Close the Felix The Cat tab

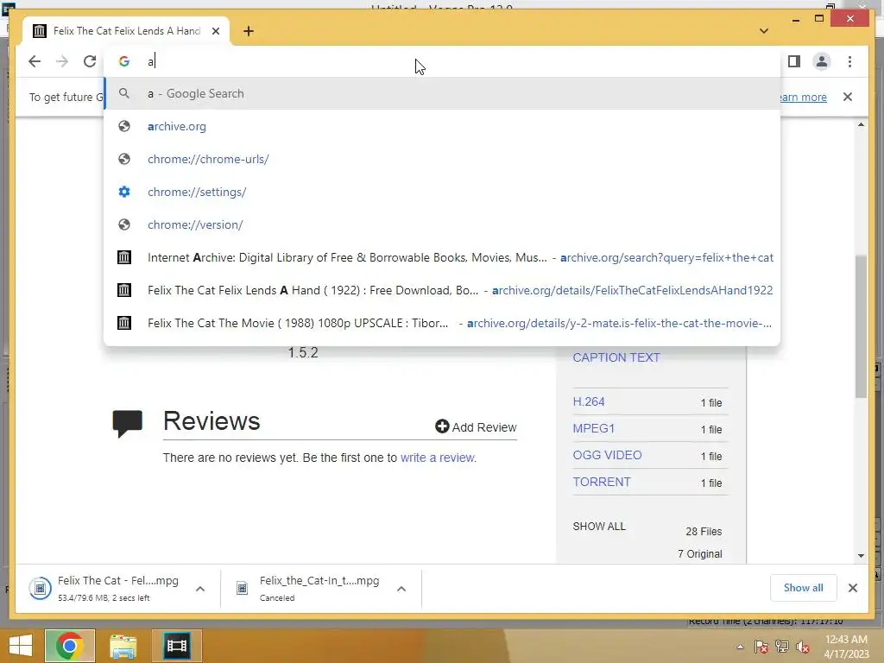coord(215,31)
